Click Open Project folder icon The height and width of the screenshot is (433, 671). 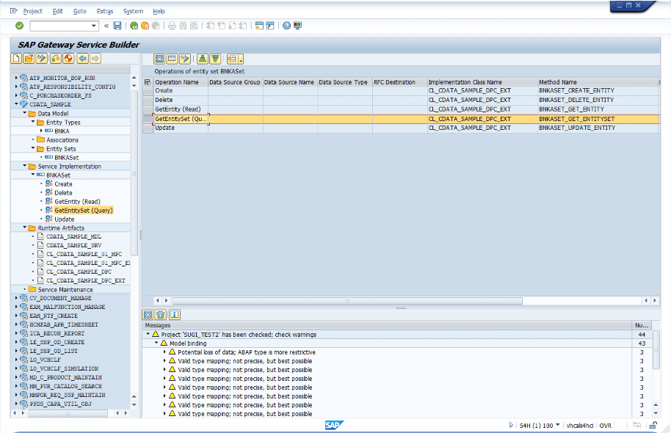coord(29,59)
